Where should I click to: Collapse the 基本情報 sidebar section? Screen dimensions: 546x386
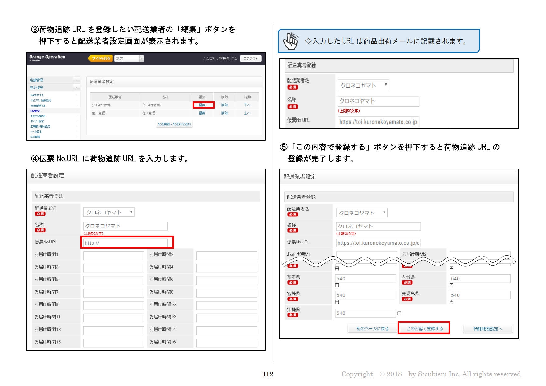76,88
